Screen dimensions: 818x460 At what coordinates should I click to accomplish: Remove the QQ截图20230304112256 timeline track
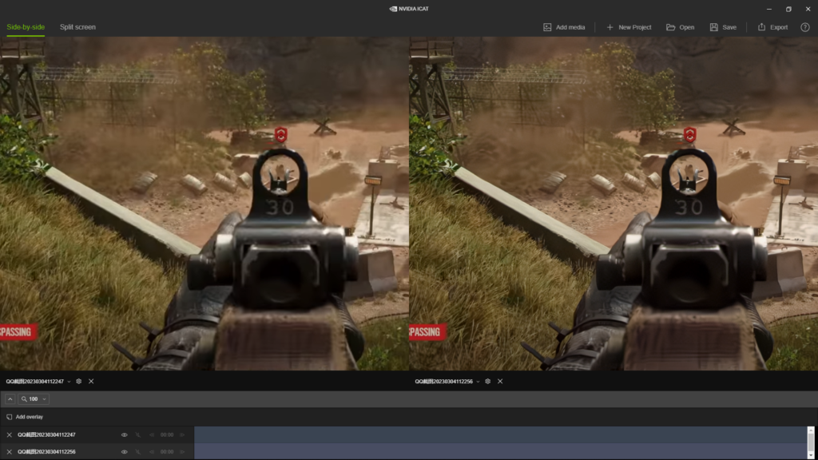coord(10,452)
